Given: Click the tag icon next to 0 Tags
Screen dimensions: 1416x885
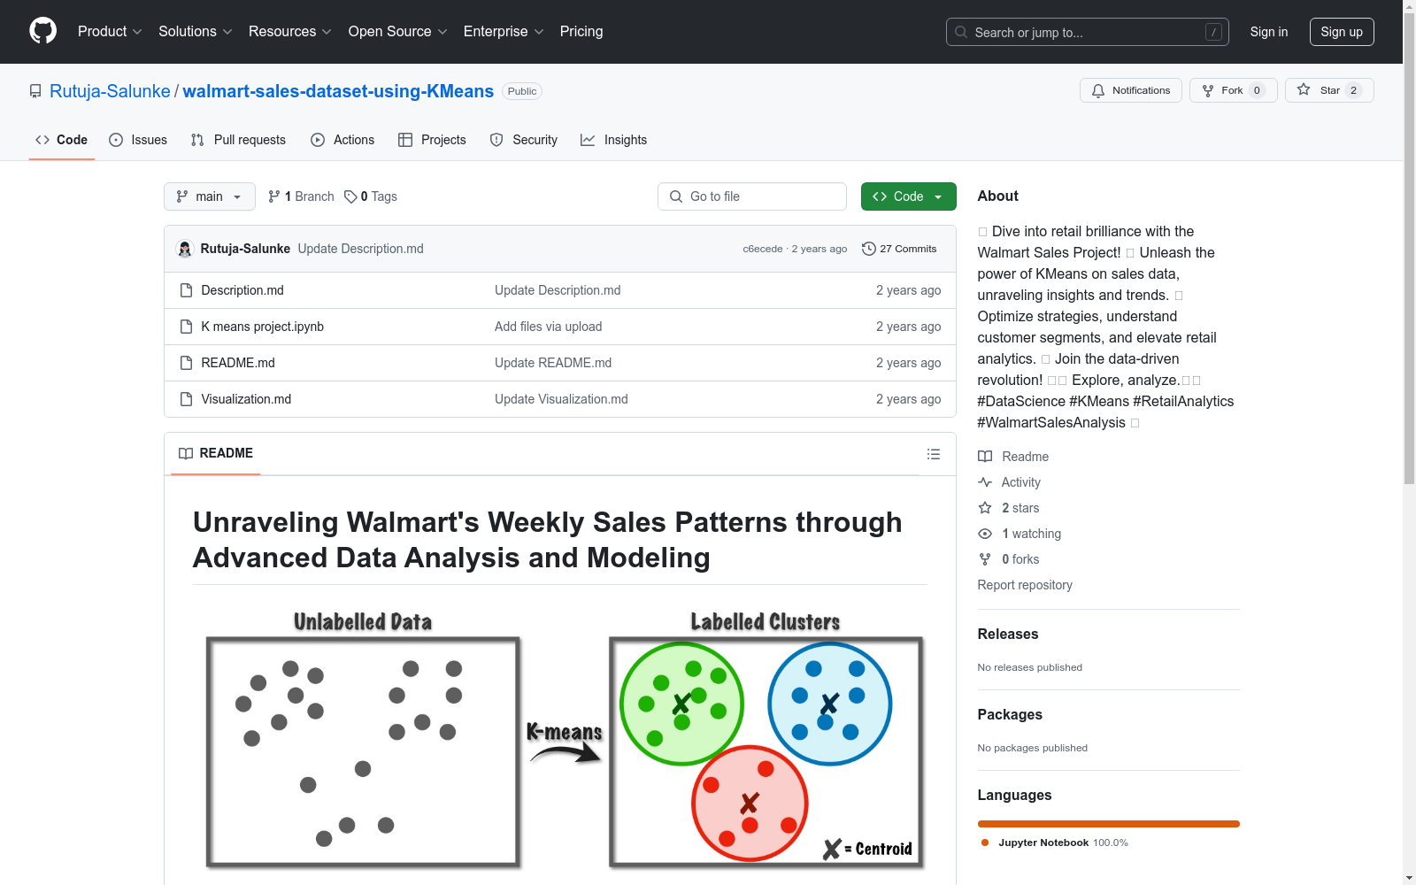Looking at the screenshot, I should tap(350, 196).
